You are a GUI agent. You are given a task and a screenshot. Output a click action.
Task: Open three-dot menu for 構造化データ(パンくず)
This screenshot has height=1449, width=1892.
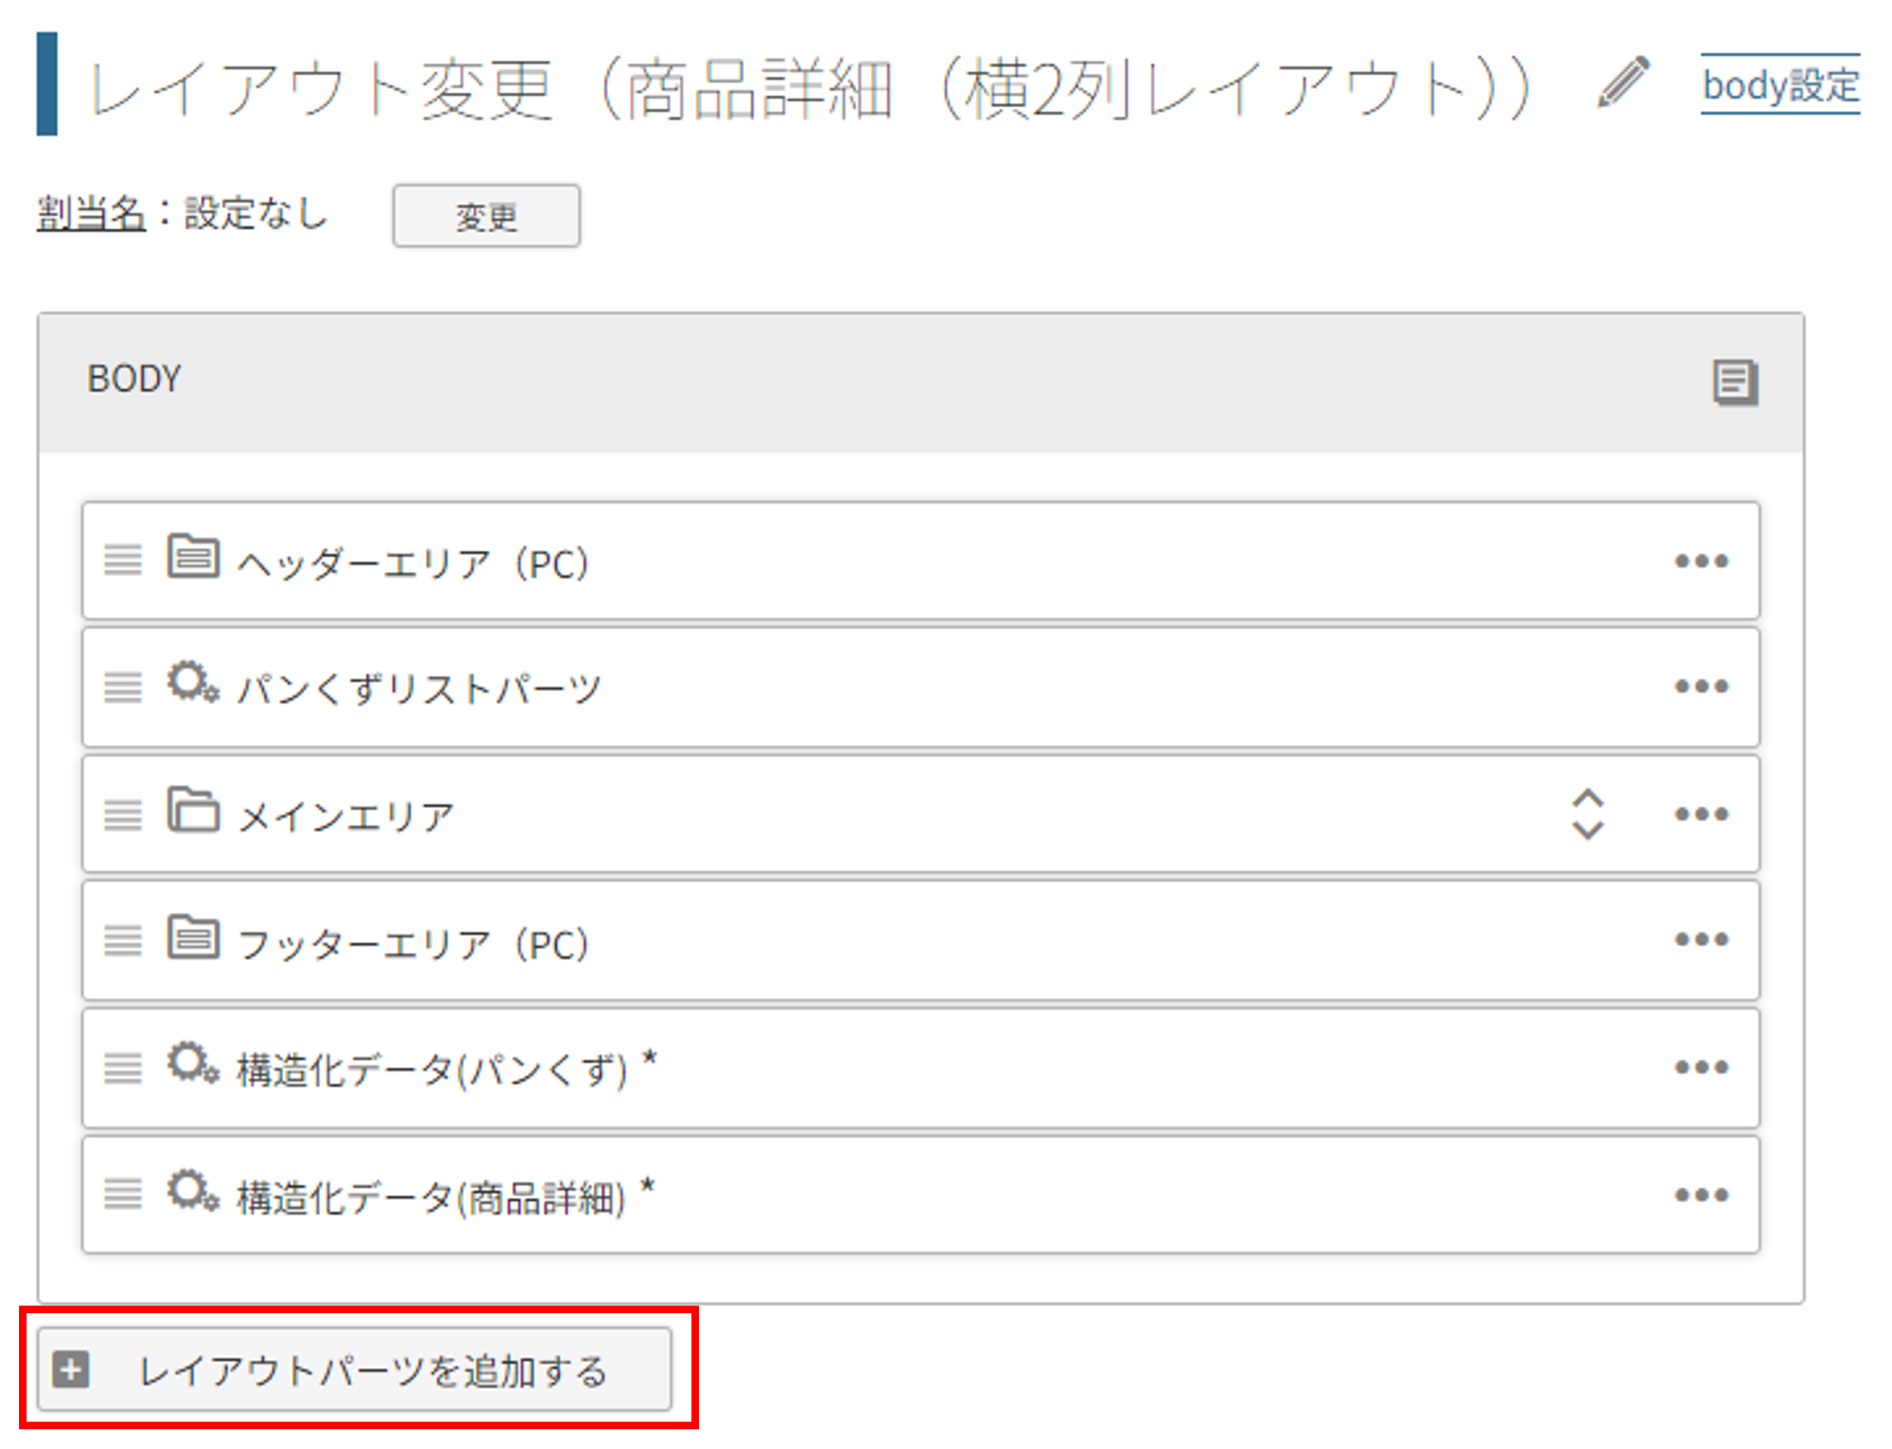(x=1702, y=1067)
